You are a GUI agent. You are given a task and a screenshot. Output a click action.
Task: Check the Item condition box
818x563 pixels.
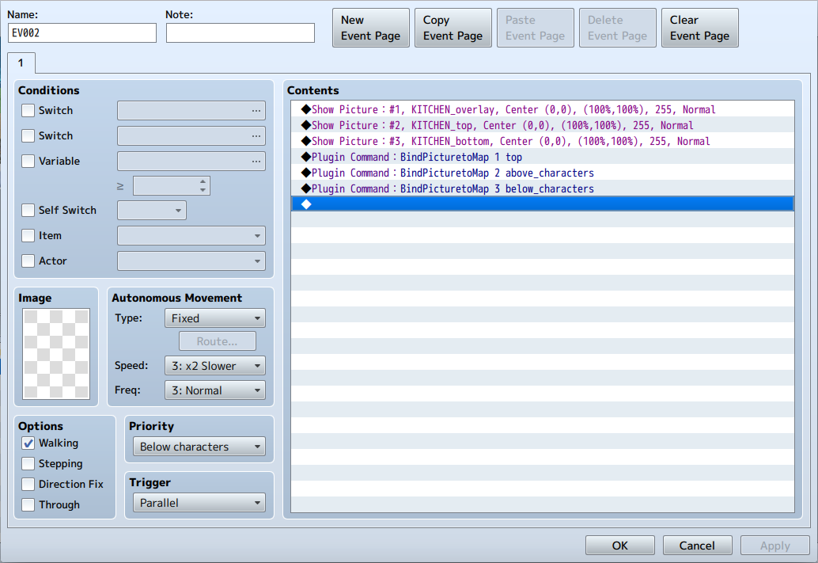tap(28, 236)
